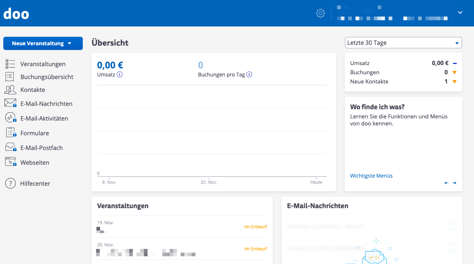Click the 0,00 € Umsatz value
Image resolution: width=474 pixels, height=264 pixels.
(110, 65)
